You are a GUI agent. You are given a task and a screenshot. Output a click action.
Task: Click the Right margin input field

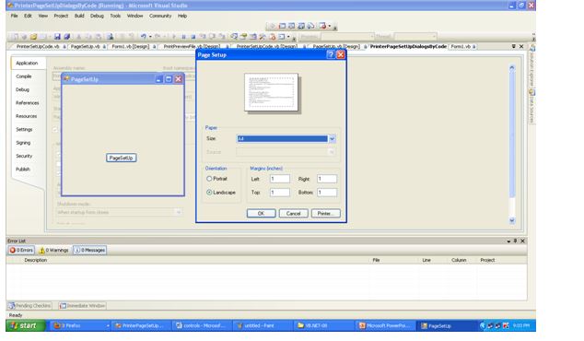[327, 179]
